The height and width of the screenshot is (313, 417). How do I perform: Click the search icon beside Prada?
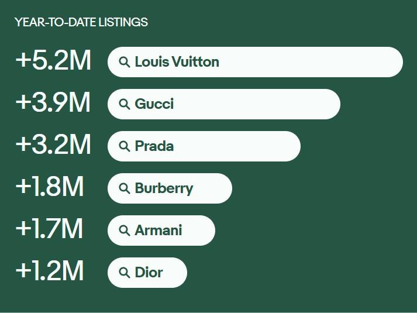pos(124,146)
